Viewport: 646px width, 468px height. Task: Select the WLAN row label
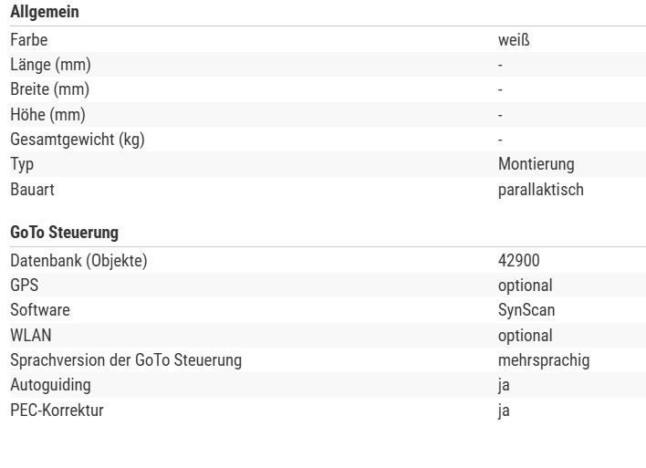click(31, 336)
